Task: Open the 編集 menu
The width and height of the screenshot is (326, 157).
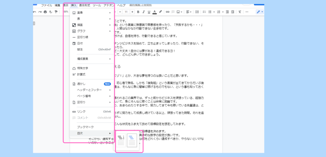Action: coord(58,5)
